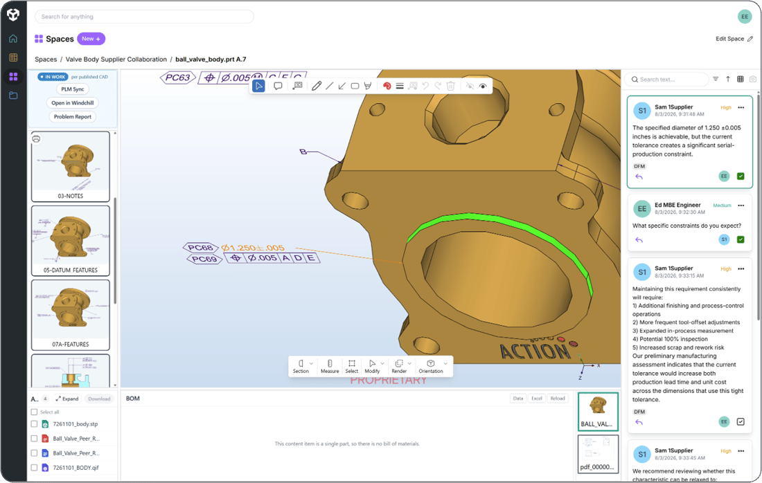Click the Search for anything field
Image resolution: width=762 pixels, height=483 pixels.
coord(144,17)
